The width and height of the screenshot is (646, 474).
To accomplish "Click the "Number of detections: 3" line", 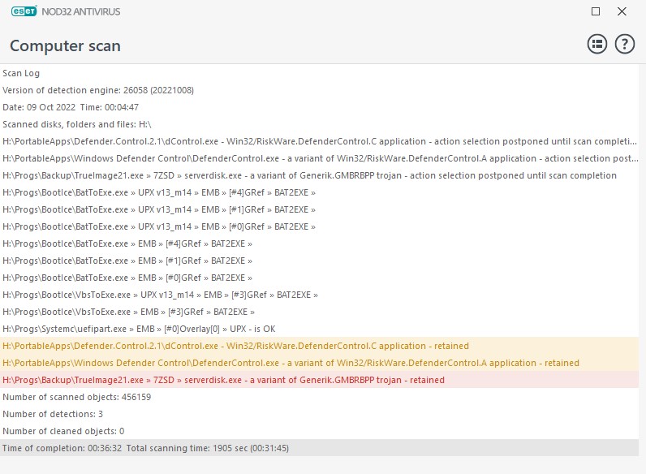I will pyautogui.click(x=53, y=414).
